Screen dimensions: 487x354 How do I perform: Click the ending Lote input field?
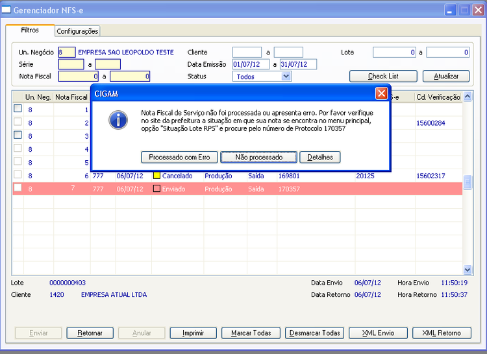pos(448,52)
